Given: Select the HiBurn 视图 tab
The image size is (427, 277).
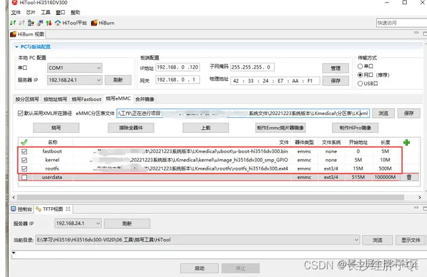Looking at the screenshot, I should (27, 35).
